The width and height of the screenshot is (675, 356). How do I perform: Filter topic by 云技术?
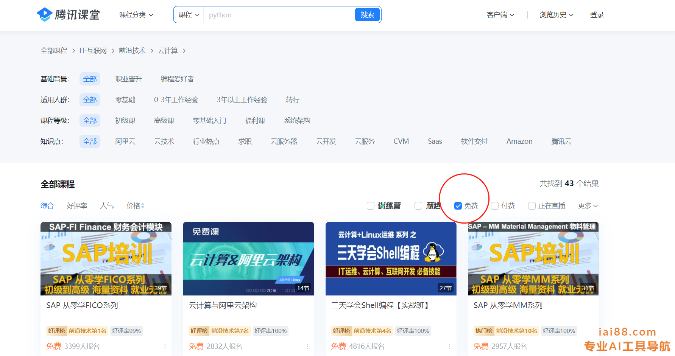point(164,141)
